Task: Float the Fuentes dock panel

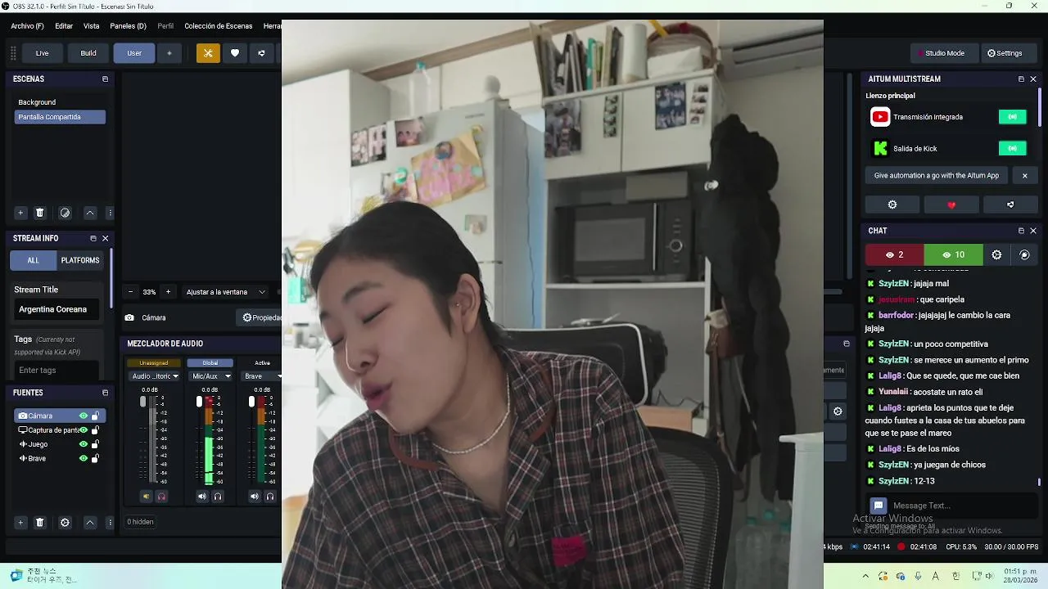Action: pyautogui.click(x=105, y=393)
